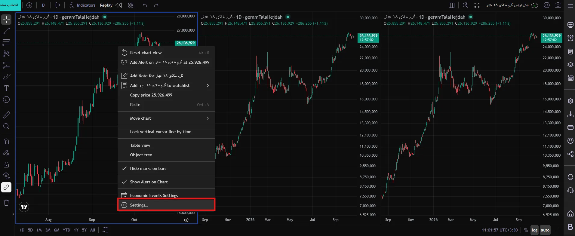Select Settings... in the context menu
This screenshot has width=575, height=236.
point(166,205)
